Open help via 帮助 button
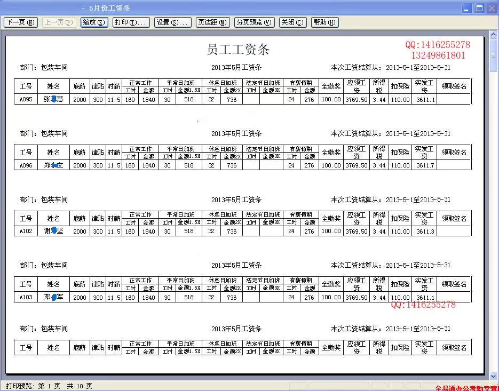 pyautogui.click(x=324, y=22)
